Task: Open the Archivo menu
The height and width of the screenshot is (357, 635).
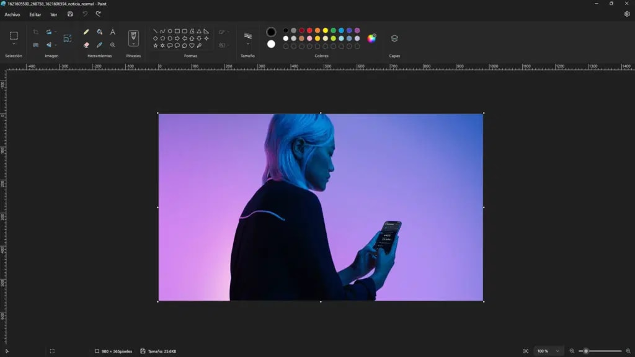Action: click(x=12, y=15)
